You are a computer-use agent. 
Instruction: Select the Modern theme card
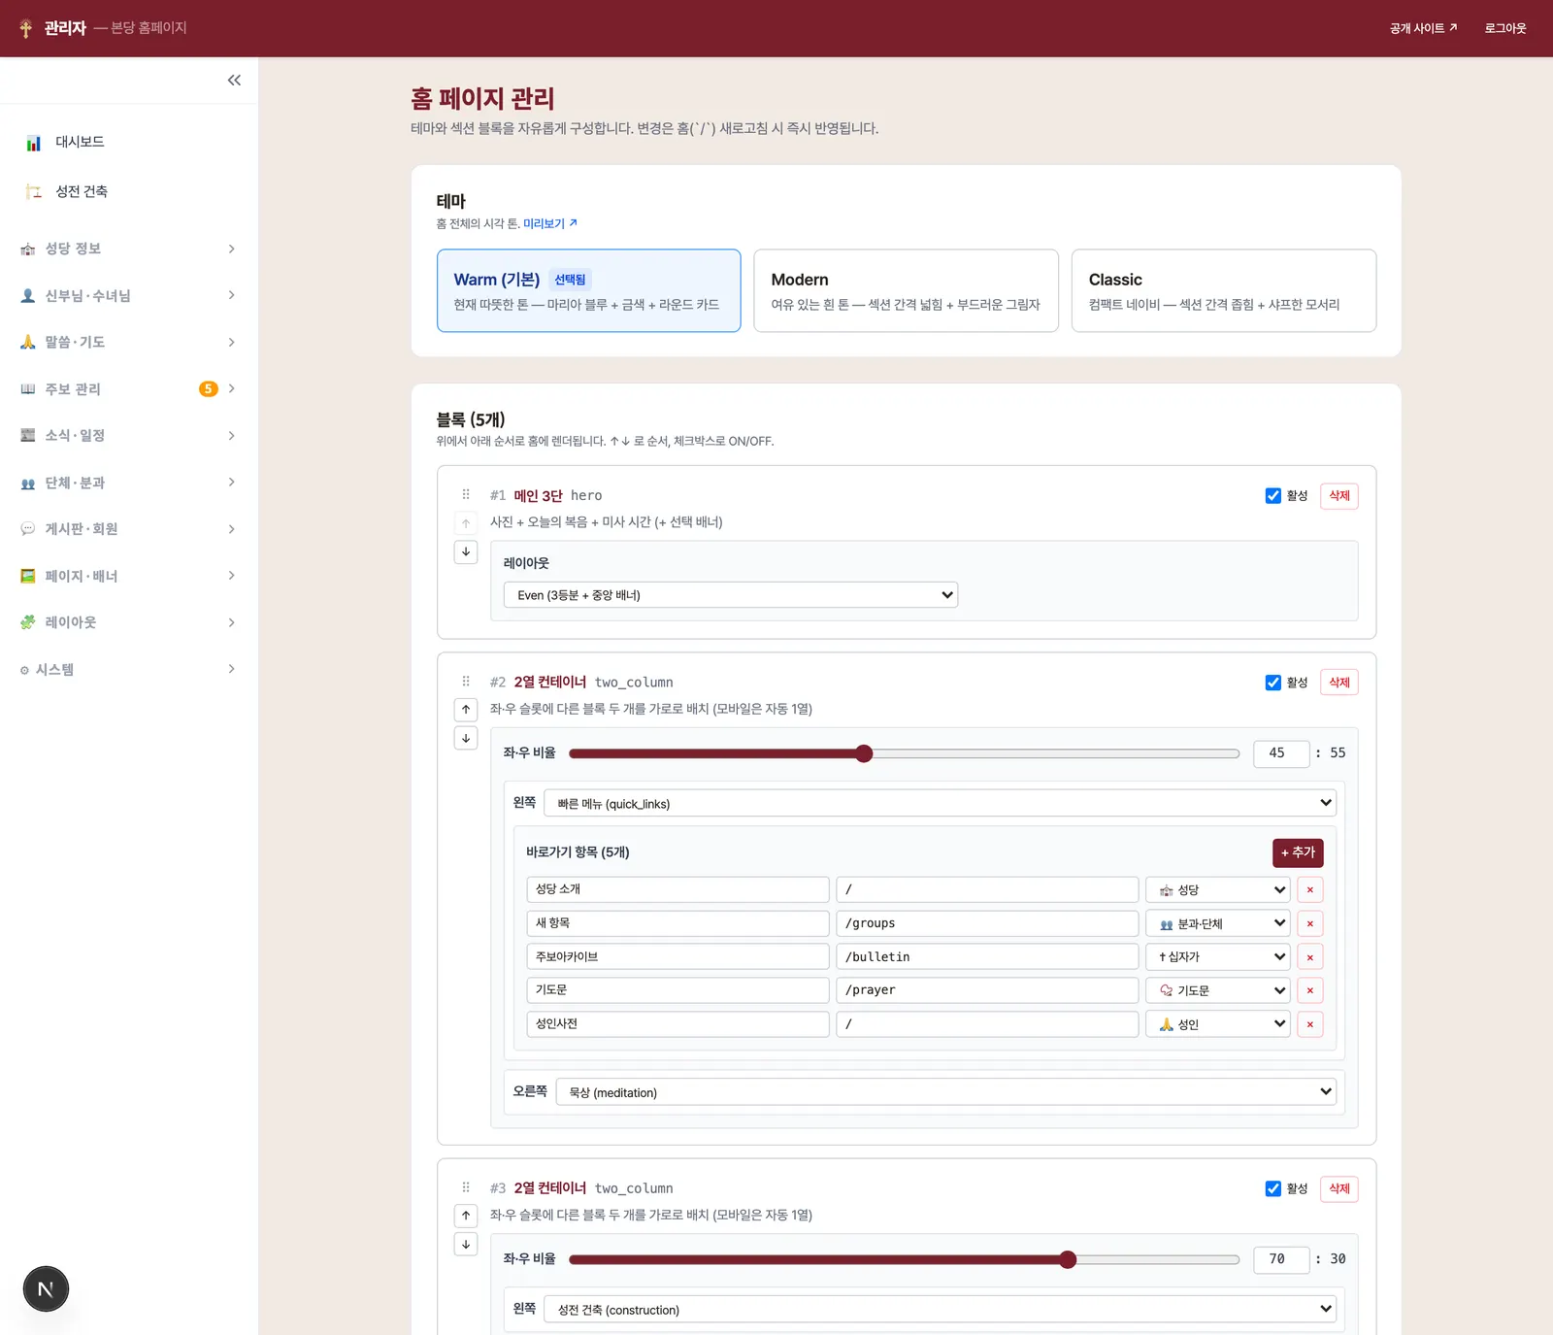906,290
